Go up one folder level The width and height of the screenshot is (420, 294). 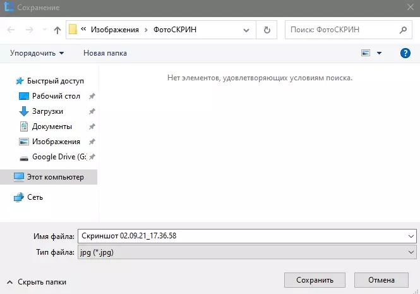pos(57,30)
